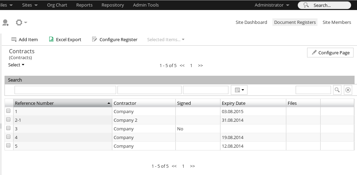The image size is (357, 175).
Task: Click the magnifier search button in filter row
Action: point(337,90)
